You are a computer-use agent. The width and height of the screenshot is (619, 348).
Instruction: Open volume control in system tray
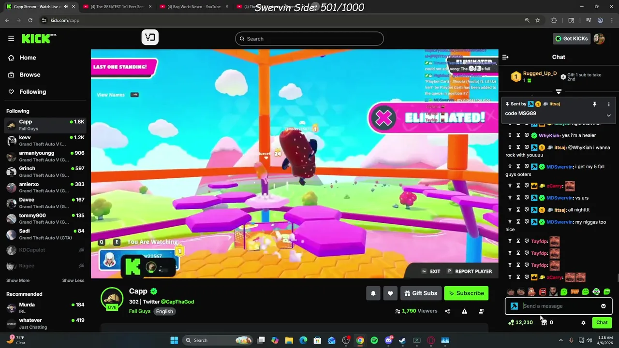[589, 340]
